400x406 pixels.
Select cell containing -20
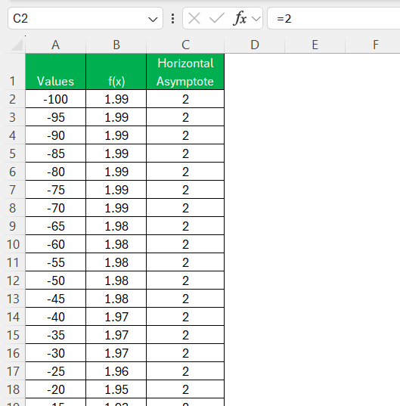(56, 389)
